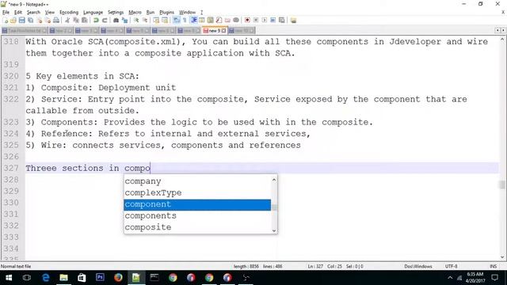
Task: Click autocomplete list scroll-down arrow
Action: [x=274, y=230]
